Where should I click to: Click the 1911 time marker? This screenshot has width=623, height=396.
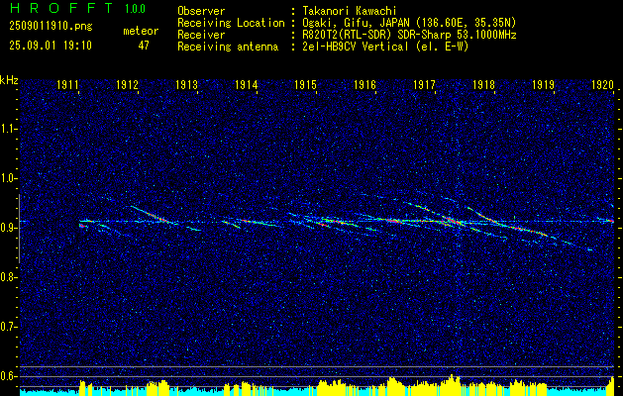pos(67,84)
